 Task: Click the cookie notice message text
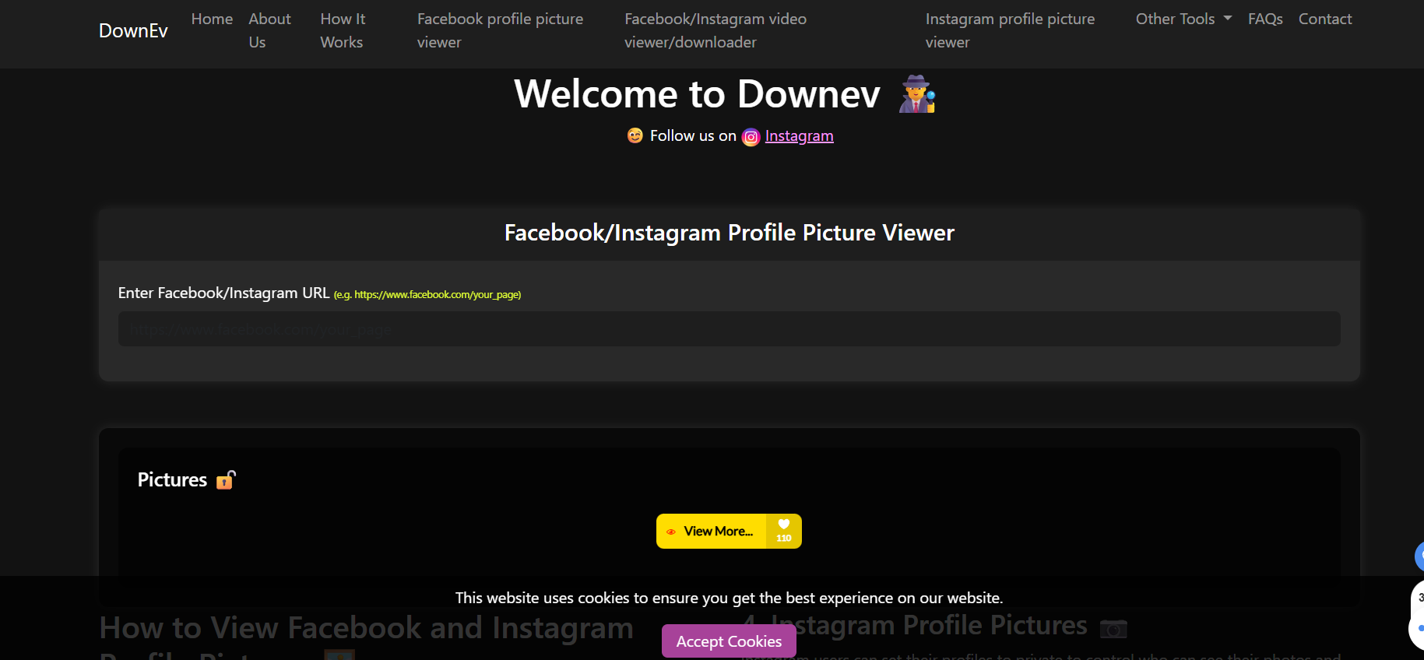729,598
